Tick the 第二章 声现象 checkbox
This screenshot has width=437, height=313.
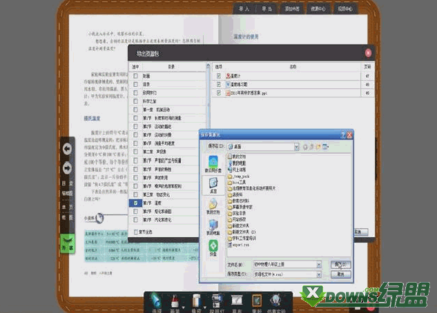click(x=135, y=152)
